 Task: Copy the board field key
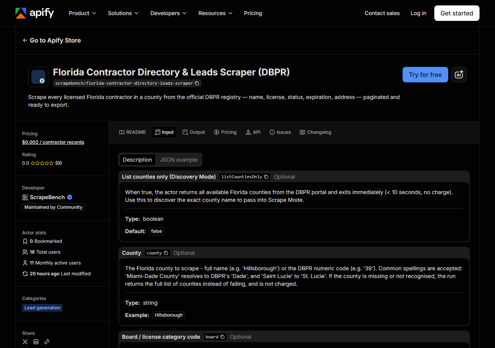222,337
